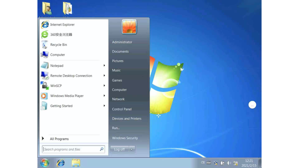
Task: Open Devices and Printers
Action: (x=126, y=118)
